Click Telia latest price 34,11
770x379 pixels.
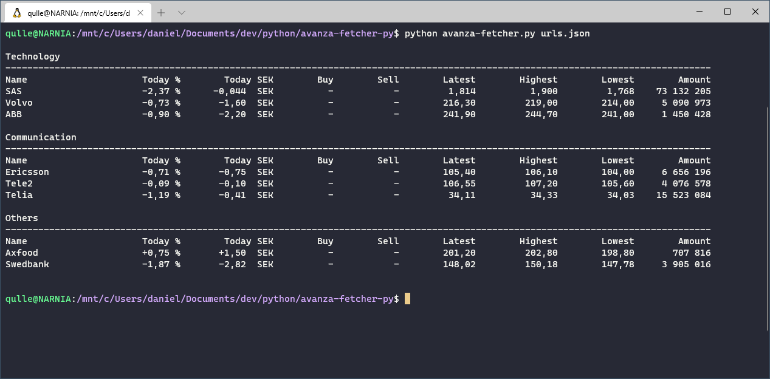462,195
